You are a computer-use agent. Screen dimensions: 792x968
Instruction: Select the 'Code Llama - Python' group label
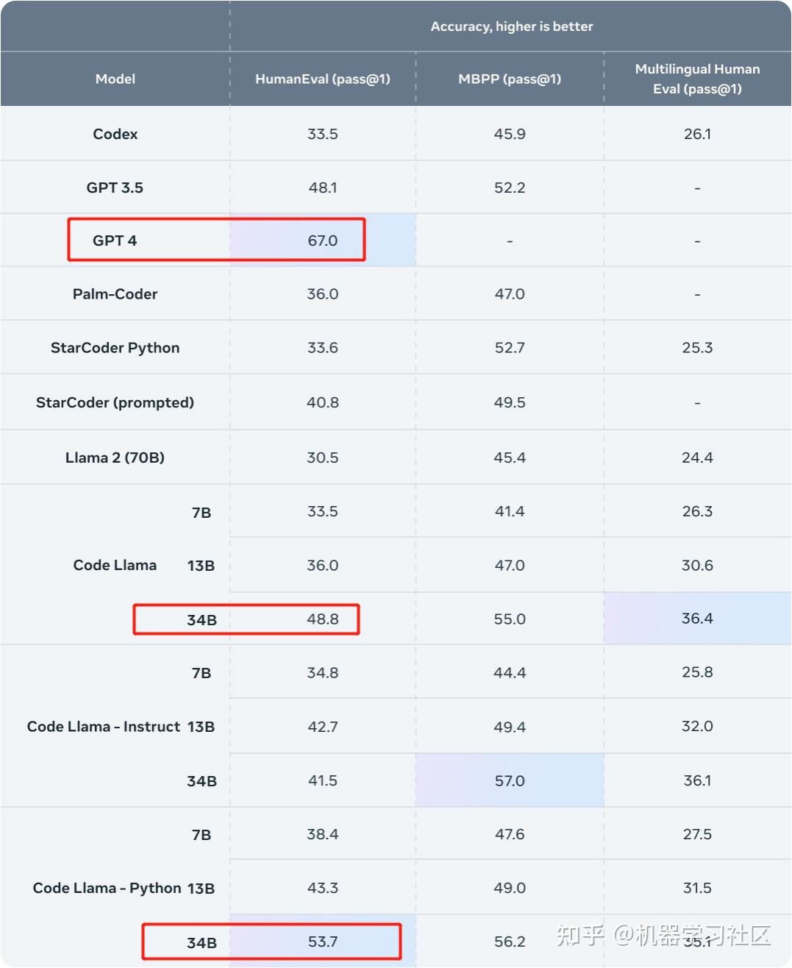click(107, 888)
